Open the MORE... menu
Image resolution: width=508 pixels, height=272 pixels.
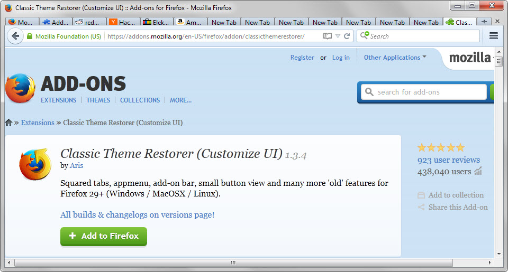point(180,100)
